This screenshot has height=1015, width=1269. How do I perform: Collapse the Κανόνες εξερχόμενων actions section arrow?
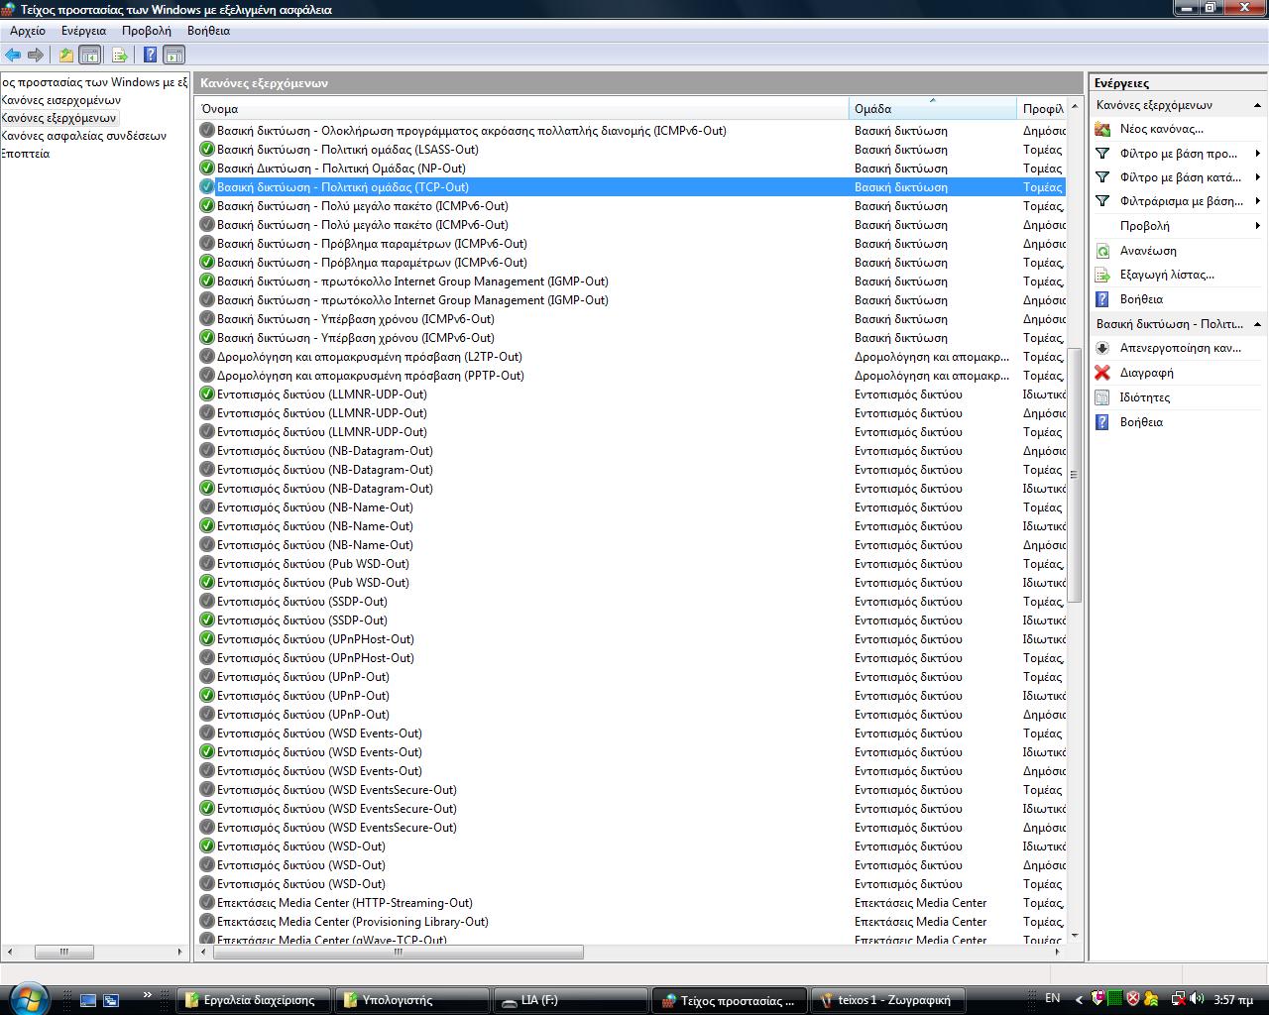[x=1257, y=105]
